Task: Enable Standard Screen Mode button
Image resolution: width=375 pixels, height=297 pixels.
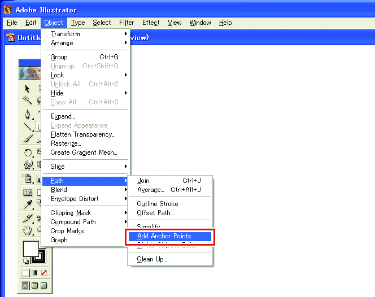Action: click(x=25, y=285)
